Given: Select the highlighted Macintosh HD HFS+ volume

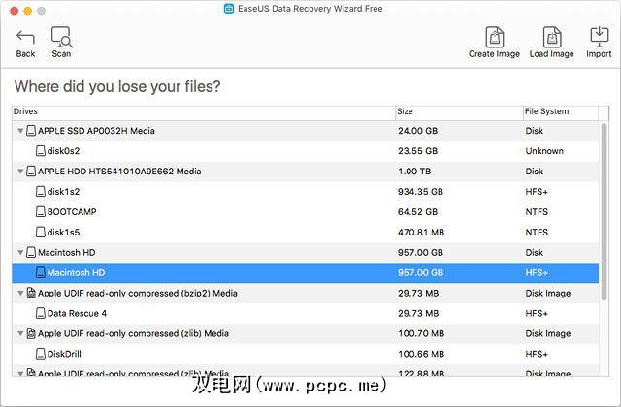Looking at the screenshot, I should [x=306, y=273].
